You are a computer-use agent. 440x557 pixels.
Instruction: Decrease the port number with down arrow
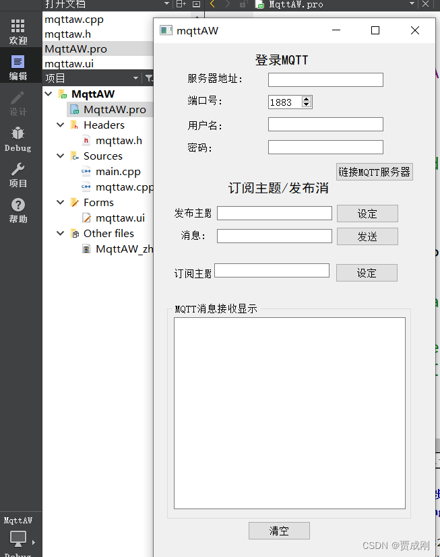pyautogui.click(x=306, y=104)
